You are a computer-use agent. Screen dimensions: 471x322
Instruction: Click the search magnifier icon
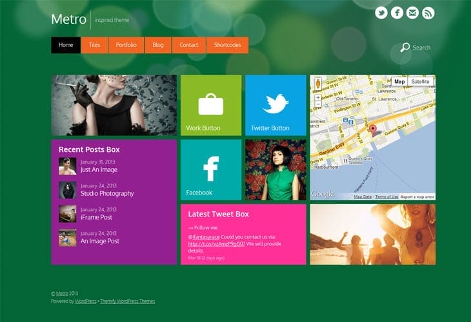(x=405, y=47)
